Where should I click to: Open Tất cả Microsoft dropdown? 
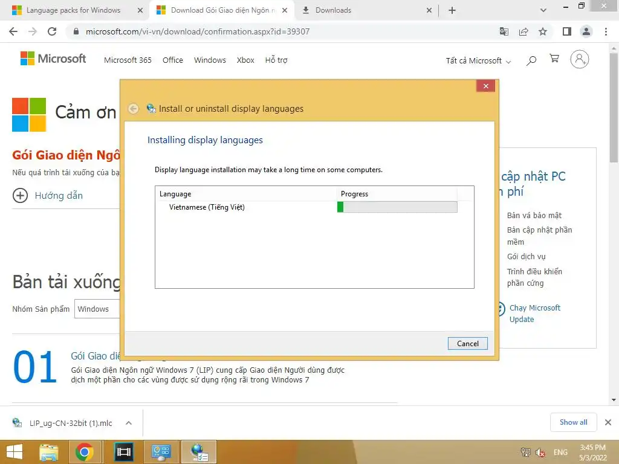tap(478, 61)
